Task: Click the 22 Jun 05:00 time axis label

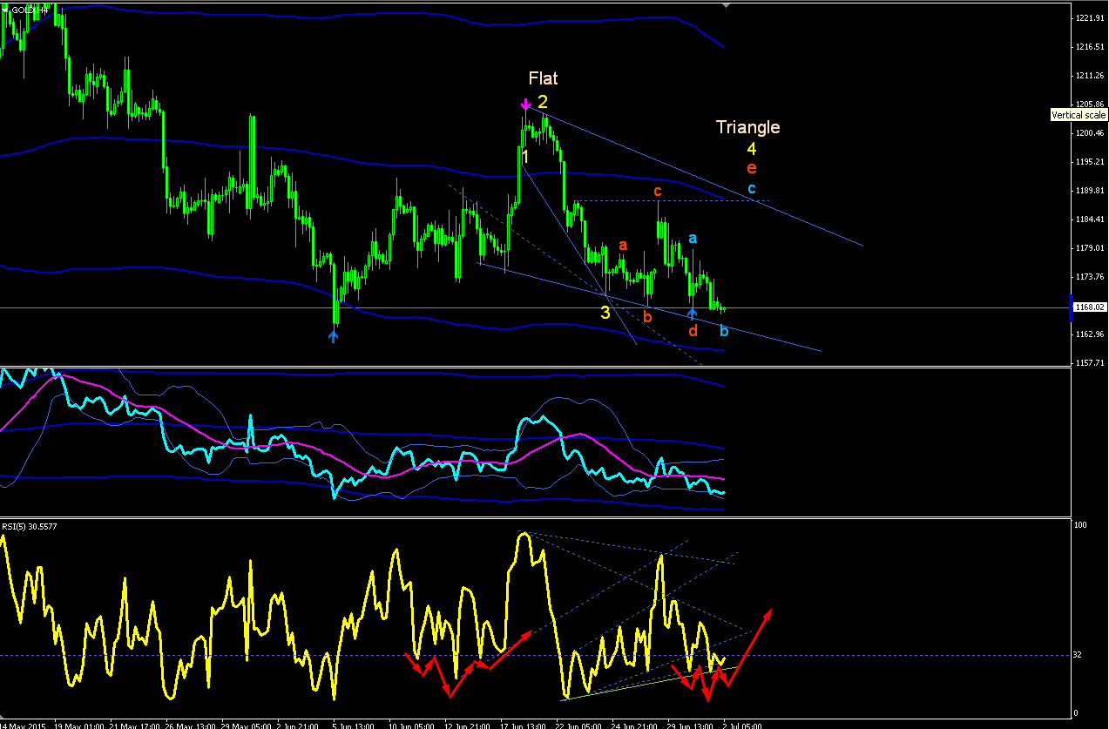Action: click(578, 724)
